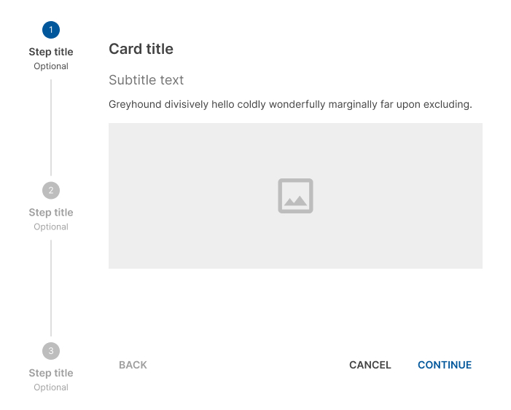
Task: Open step 2 via its 'Step title' label
Action: click(51, 213)
